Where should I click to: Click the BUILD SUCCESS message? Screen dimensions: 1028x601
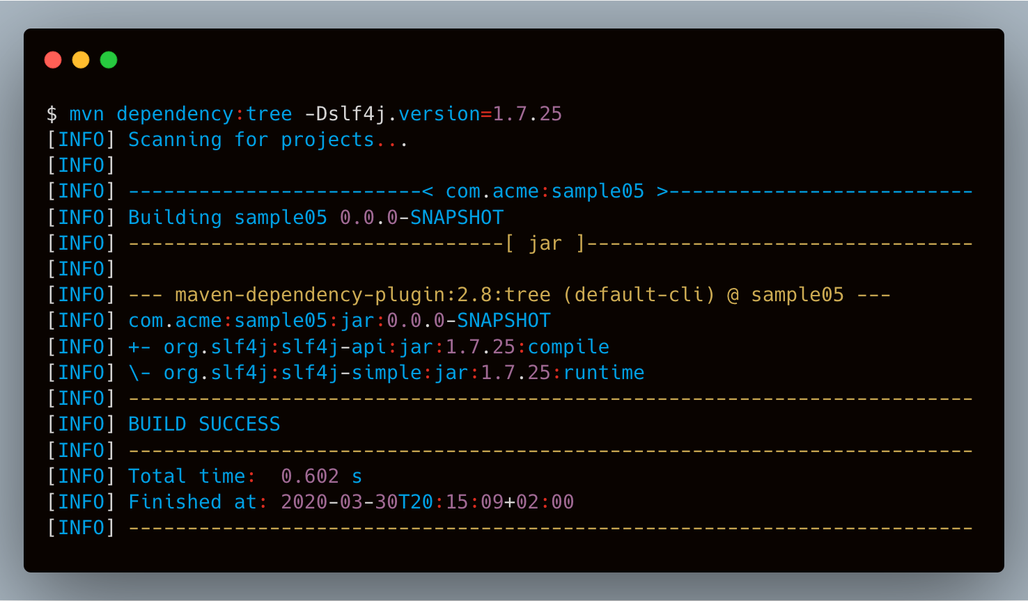pyautogui.click(x=204, y=424)
